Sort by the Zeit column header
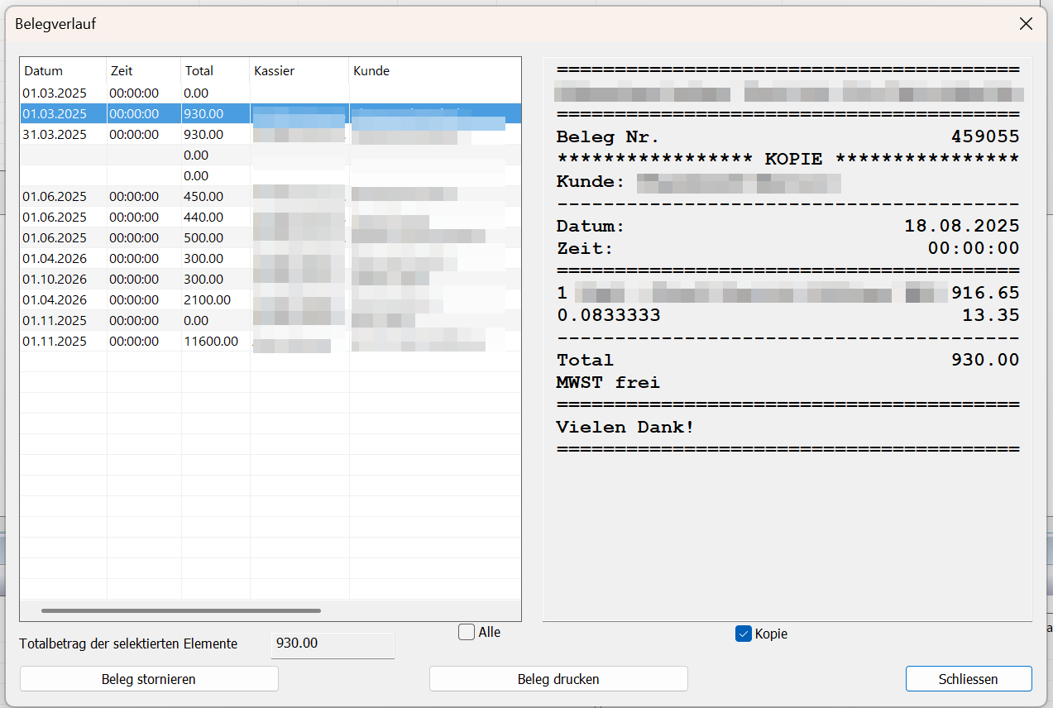1053x708 pixels. coord(144,70)
